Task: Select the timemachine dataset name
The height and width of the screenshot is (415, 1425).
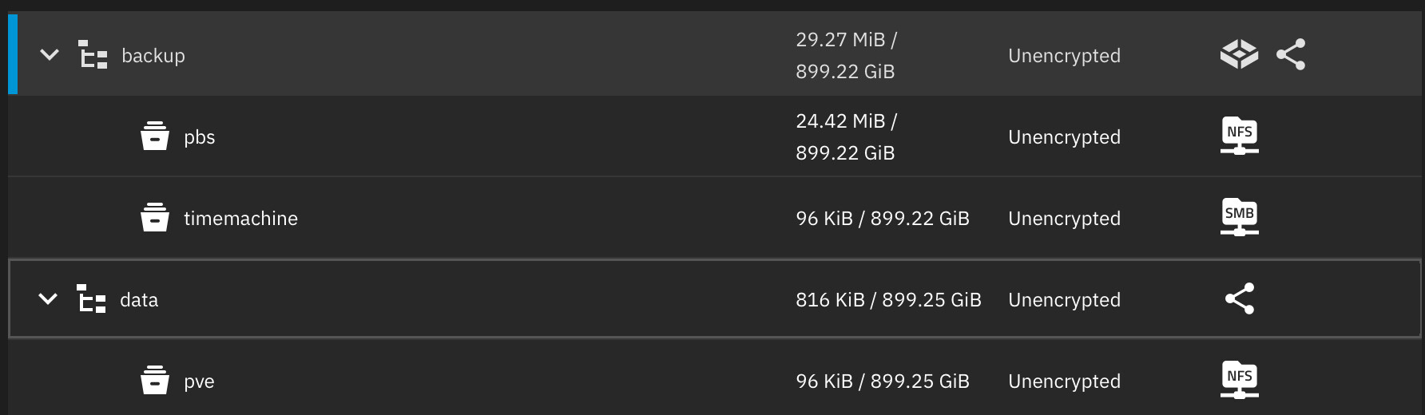Action: (x=240, y=219)
